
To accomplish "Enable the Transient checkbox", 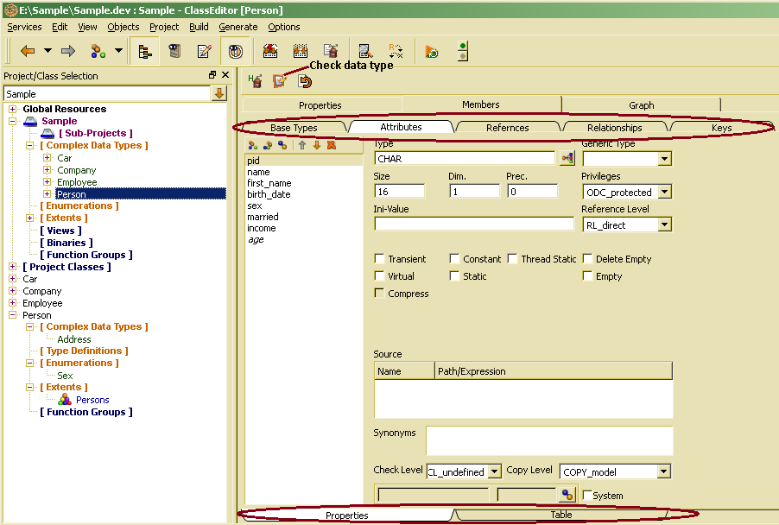I will [380, 259].
